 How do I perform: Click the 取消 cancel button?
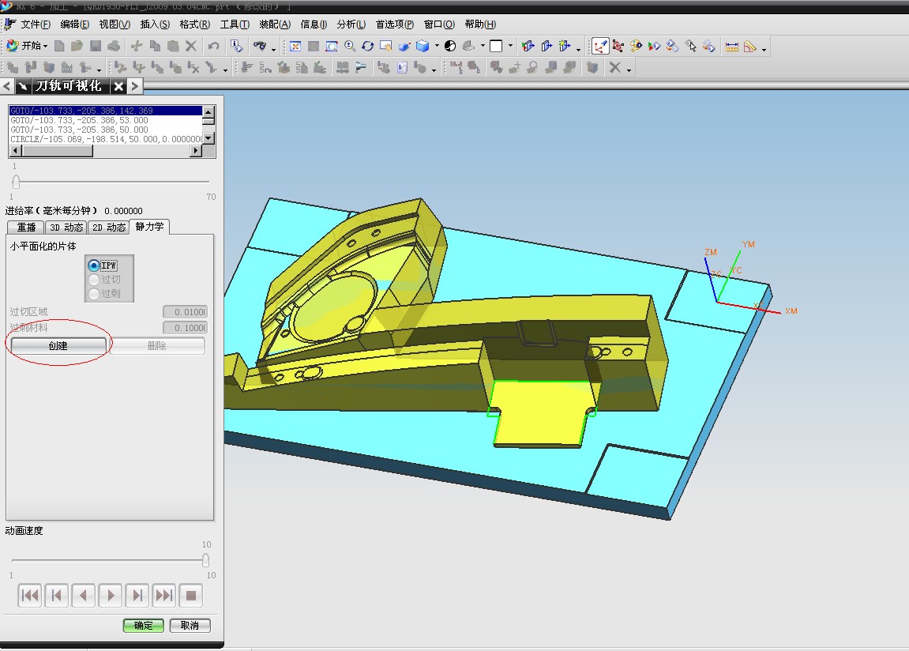coord(190,626)
